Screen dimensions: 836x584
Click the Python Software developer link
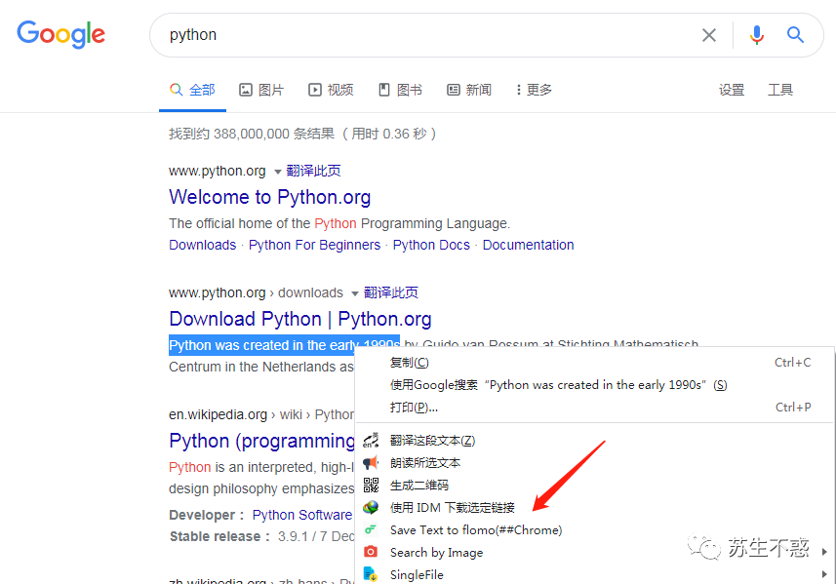tap(302, 515)
